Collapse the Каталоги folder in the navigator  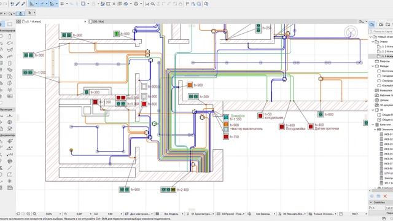pyautogui.click(x=373, y=125)
